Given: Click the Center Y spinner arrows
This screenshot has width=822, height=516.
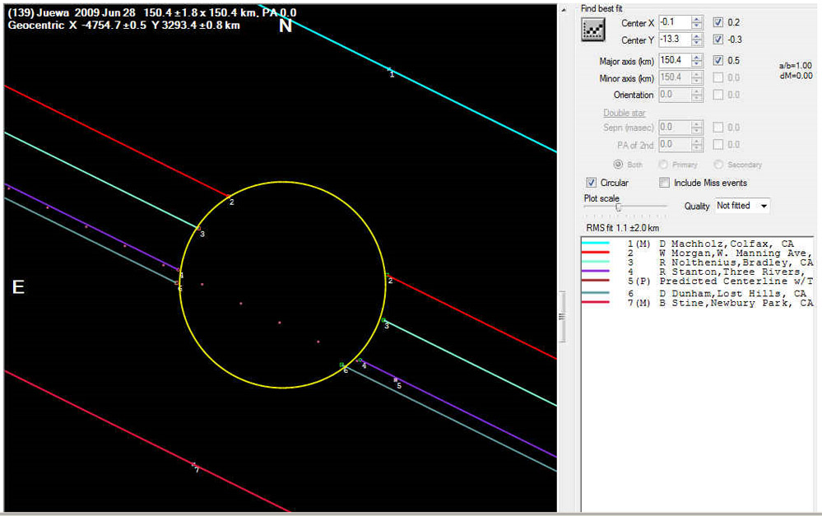Looking at the screenshot, I should 697,40.
